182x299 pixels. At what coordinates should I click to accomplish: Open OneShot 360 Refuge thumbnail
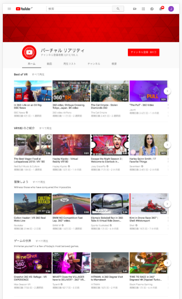tap(33, 263)
